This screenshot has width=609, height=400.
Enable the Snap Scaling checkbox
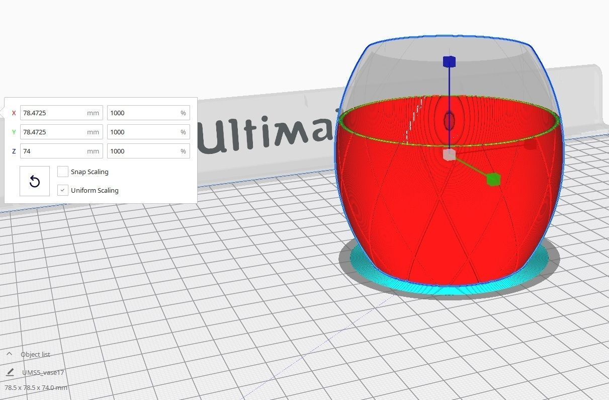(x=63, y=172)
